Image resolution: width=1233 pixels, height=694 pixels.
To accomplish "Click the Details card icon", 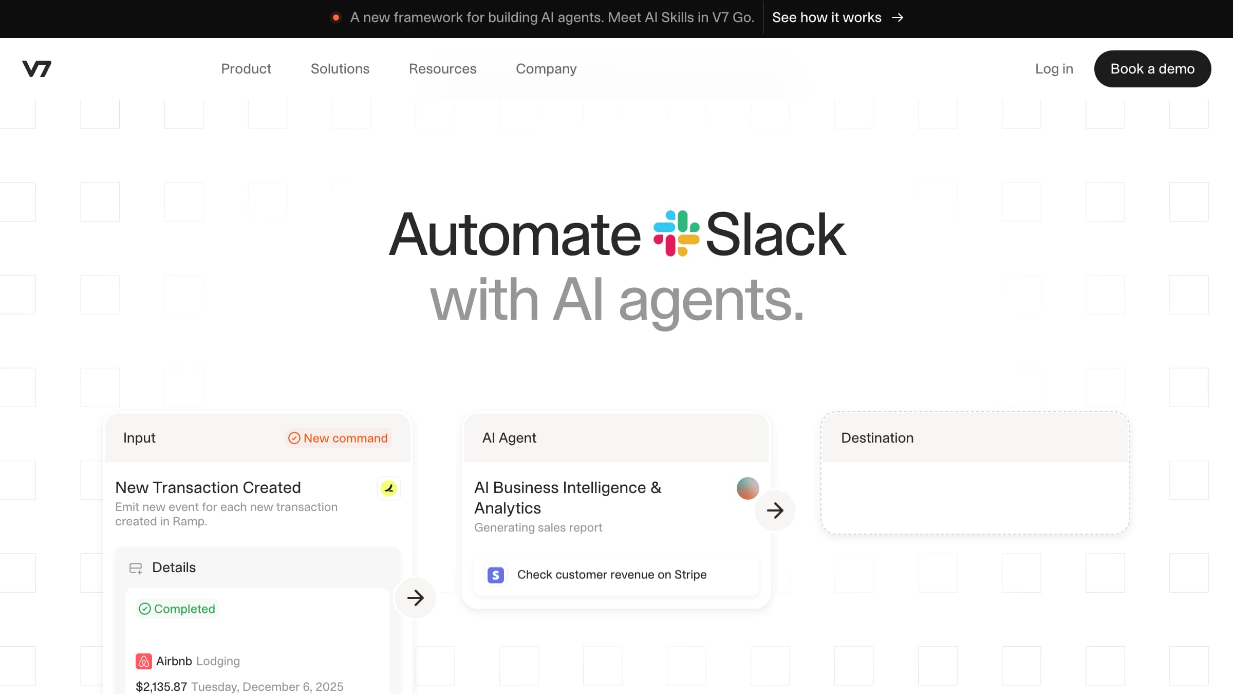I will point(136,568).
